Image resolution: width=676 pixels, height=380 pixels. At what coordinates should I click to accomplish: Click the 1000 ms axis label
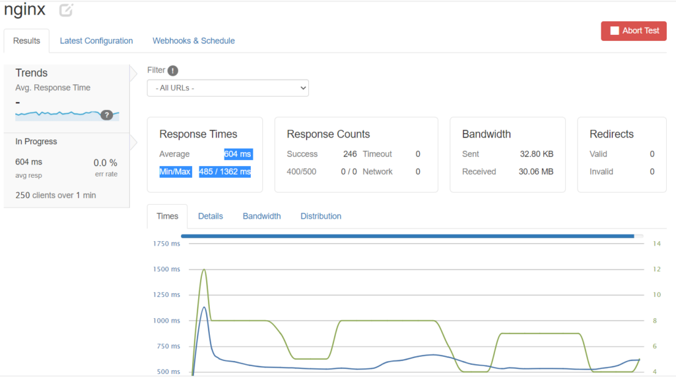[166, 321]
